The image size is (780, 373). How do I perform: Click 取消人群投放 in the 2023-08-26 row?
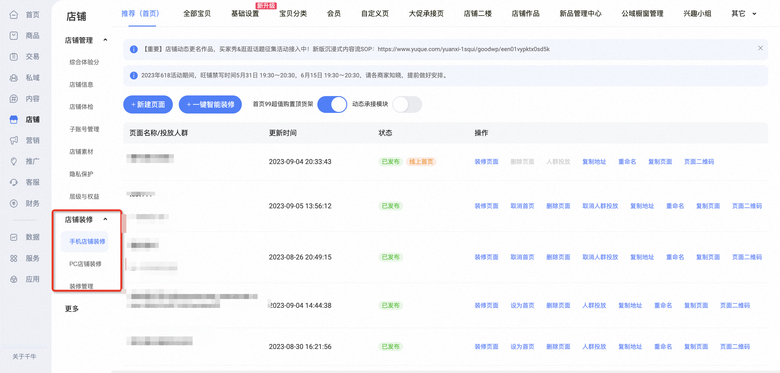point(600,257)
